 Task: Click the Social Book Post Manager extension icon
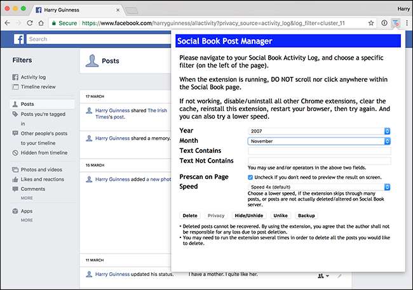[396, 23]
